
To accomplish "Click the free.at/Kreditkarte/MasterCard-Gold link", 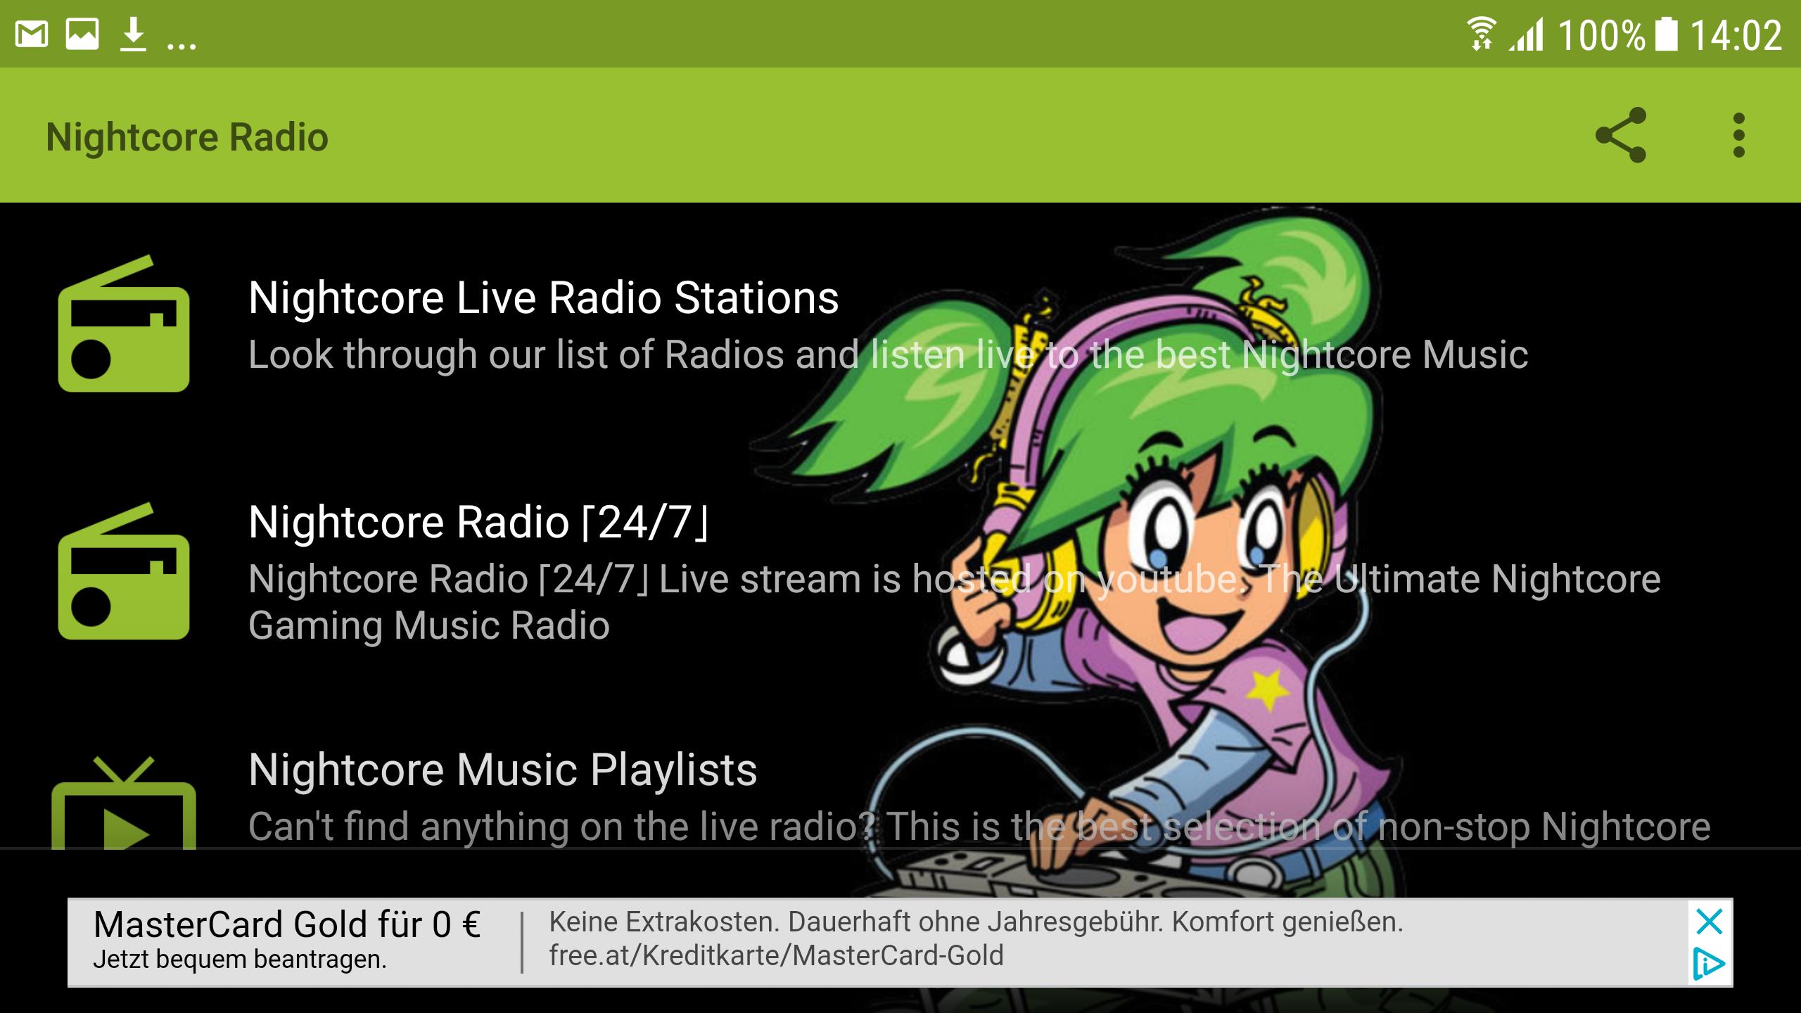I will pyautogui.click(x=776, y=956).
